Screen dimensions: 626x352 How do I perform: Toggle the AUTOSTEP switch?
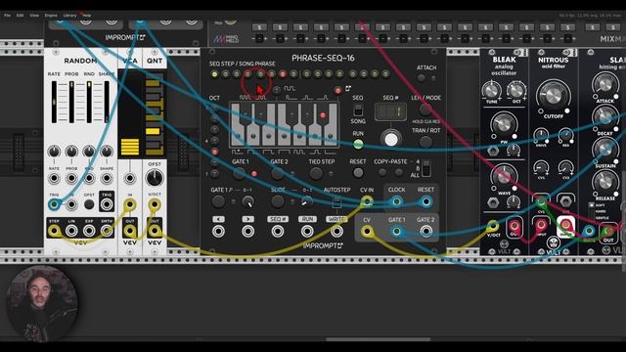click(336, 202)
